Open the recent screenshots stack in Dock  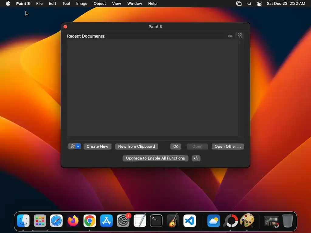coord(271,221)
